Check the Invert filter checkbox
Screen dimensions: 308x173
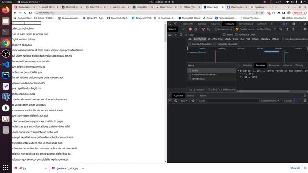[x=224, y=34]
